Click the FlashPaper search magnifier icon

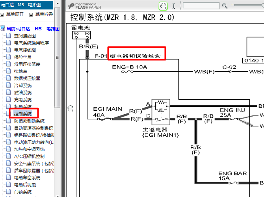[225, 6]
